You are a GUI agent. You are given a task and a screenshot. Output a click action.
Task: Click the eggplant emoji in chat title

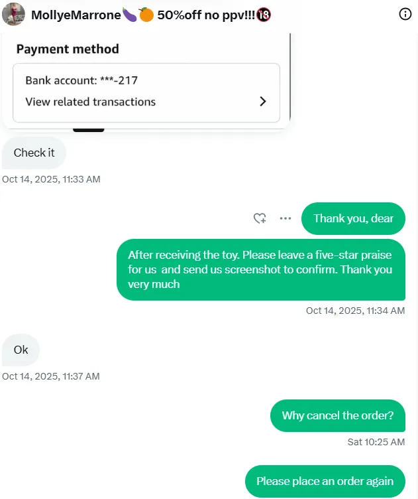(x=129, y=14)
